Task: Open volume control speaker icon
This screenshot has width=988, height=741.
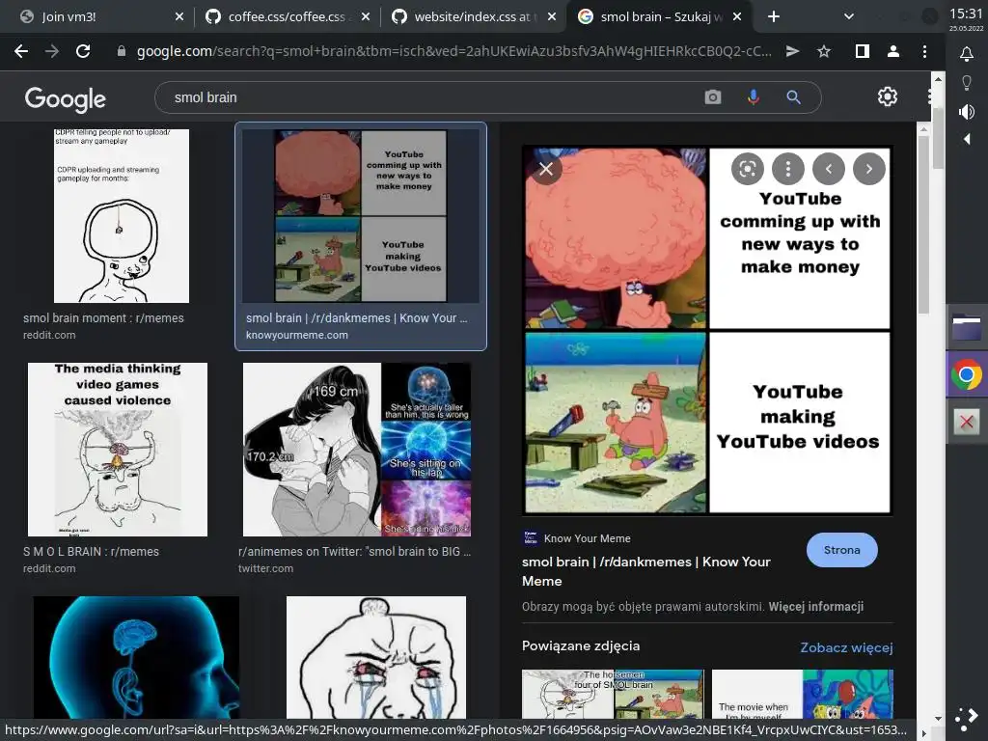Action: (x=967, y=112)
